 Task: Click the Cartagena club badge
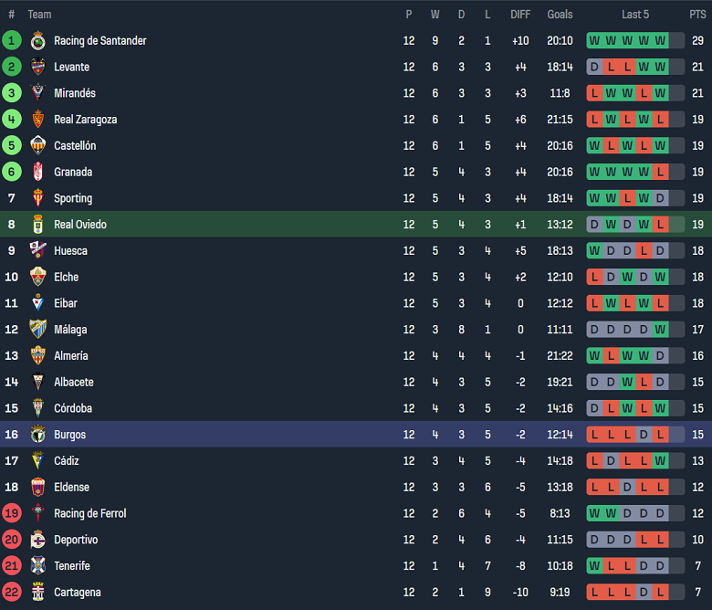coord(38,592)
